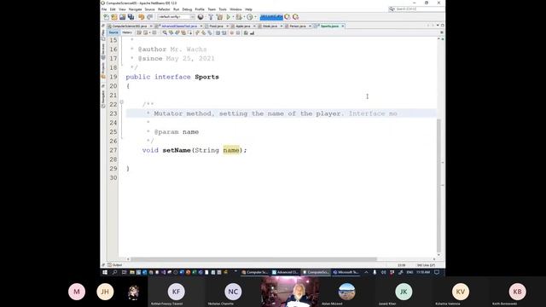Viewport: 546px width, 307px height.
Task: Click the Redo toolbar icon
Action: coord(150,17)
